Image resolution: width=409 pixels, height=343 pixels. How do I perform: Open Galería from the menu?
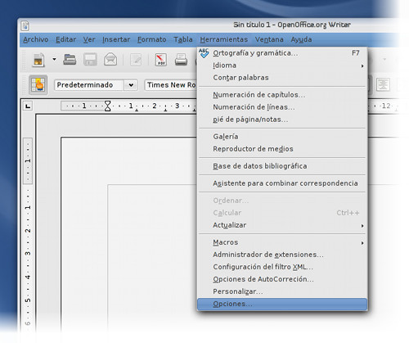[282, 137]
